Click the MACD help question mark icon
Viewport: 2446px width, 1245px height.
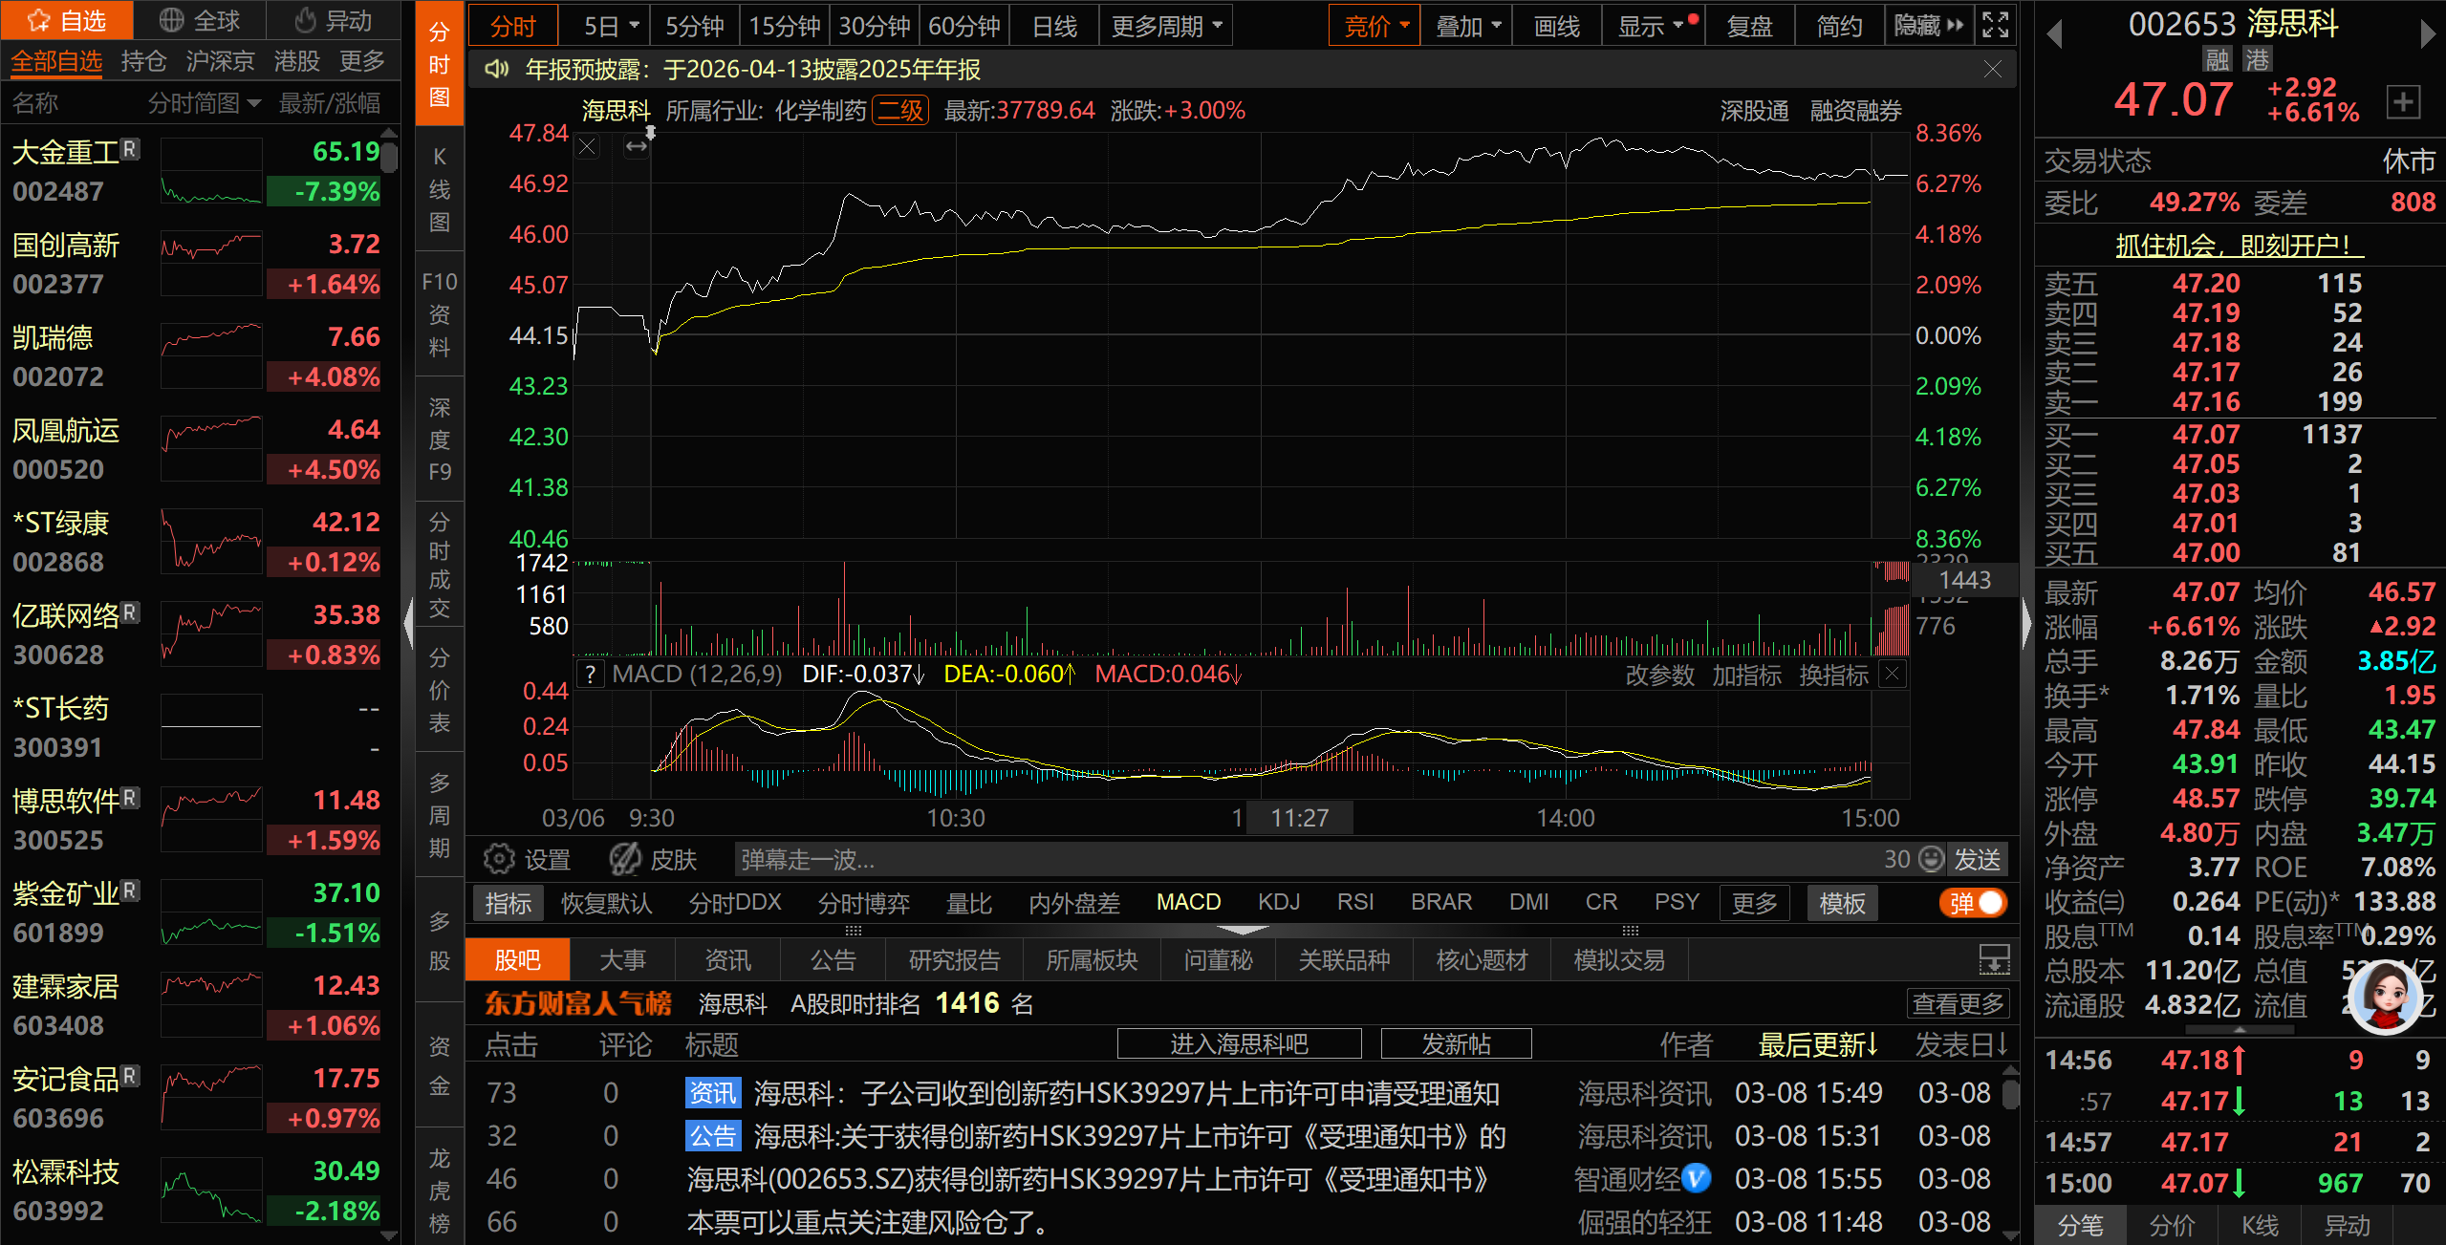point(592,675)
